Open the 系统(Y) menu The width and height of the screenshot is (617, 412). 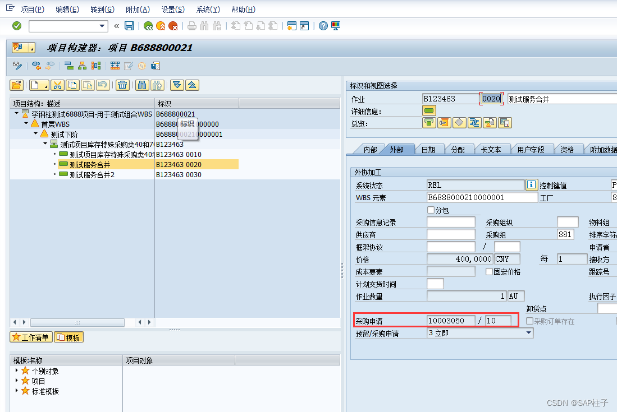(208, 10)
